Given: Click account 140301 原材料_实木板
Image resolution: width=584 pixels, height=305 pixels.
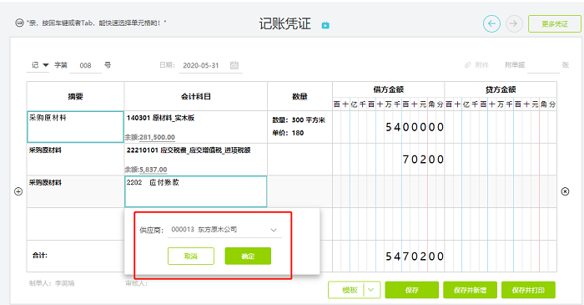Looking at the screenshot, I should coord(160,118).
